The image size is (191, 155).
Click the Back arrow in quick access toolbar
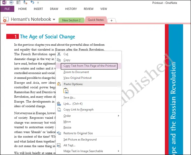click(11, 2)
